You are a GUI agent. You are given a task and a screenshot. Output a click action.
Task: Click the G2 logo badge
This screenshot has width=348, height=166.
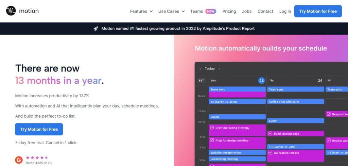pyautogui.click(x=19, y=160)
